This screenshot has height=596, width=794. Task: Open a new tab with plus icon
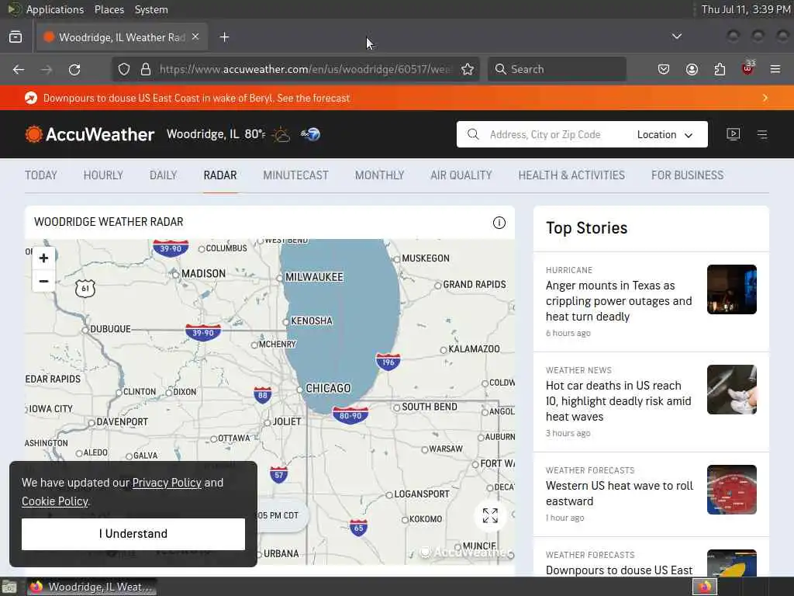pyautogui.click(x=224, y=37)
